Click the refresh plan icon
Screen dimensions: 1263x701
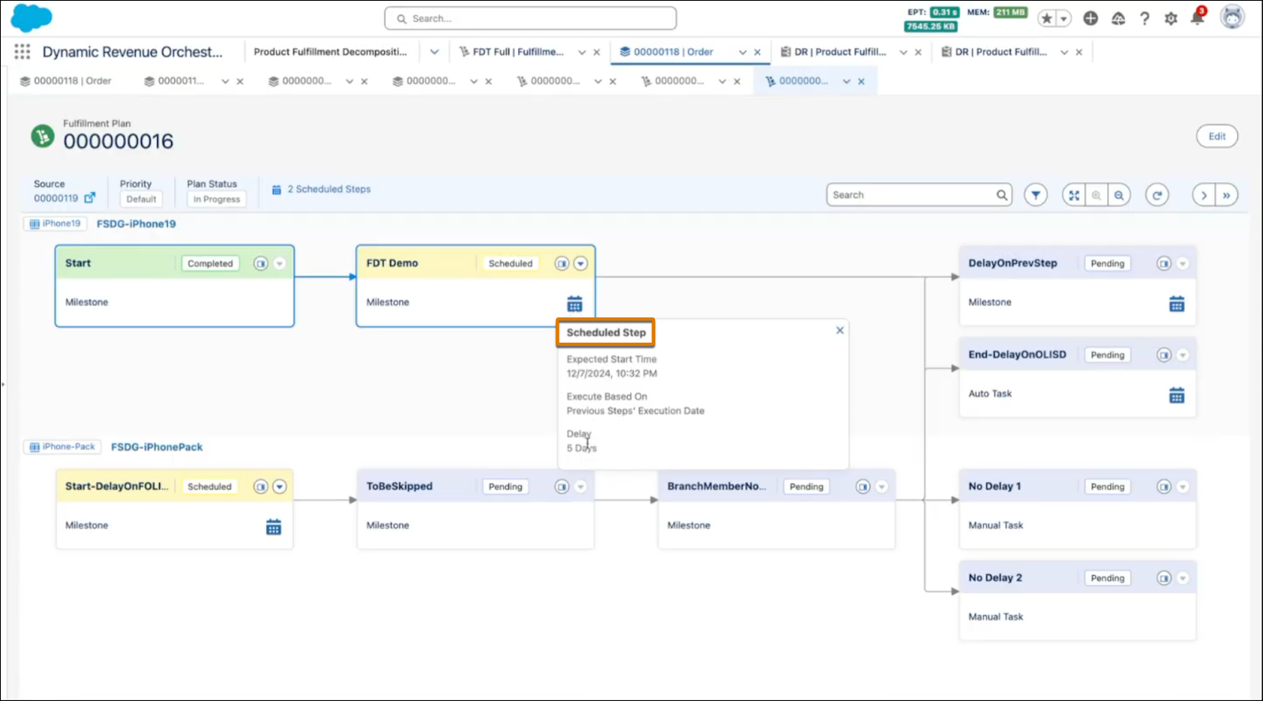[1157, 195]
